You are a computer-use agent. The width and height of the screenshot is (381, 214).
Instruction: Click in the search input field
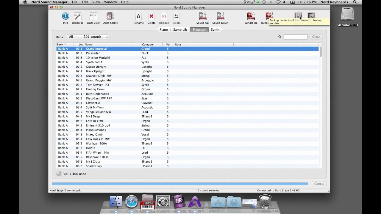[x=295, y=37]
